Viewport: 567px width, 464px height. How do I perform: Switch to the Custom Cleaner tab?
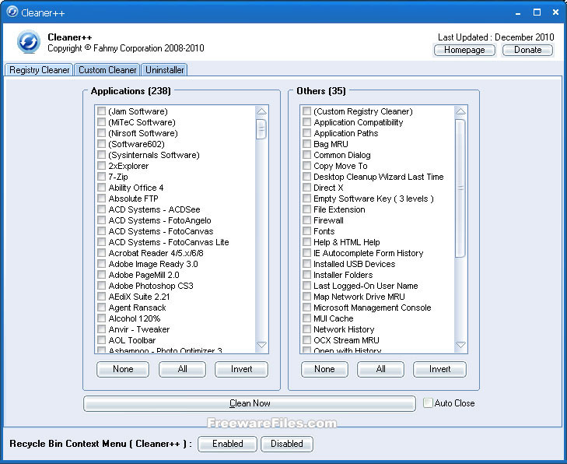coord(107,70)
